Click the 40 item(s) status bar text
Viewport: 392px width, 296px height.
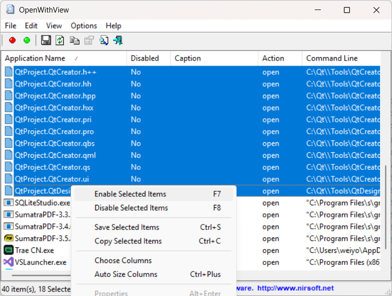point(36,289)
